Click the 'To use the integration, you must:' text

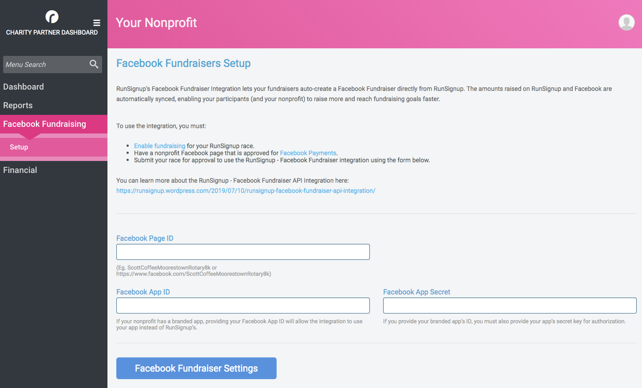tap(161, 126)
